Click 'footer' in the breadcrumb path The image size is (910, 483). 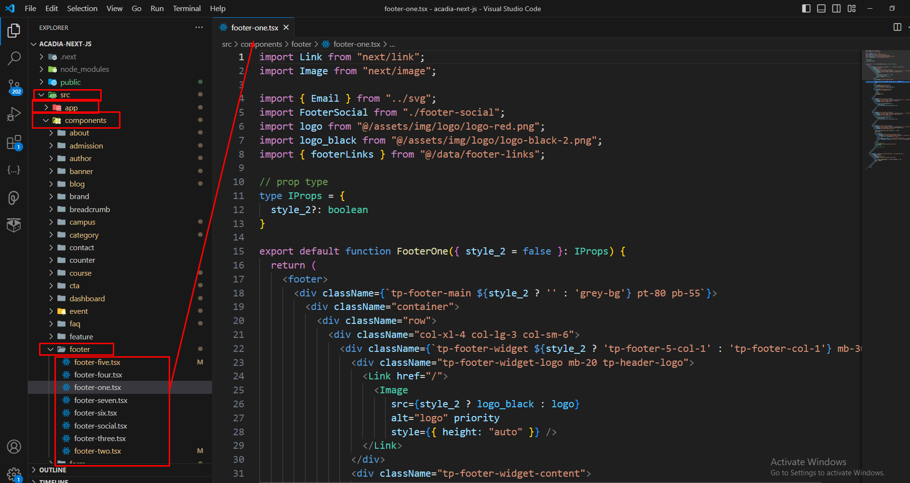coord(301,44)
